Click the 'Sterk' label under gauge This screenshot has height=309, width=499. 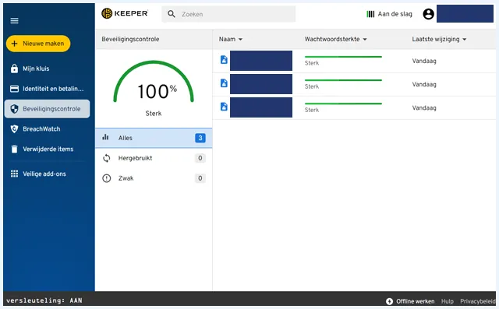[154, 114]
